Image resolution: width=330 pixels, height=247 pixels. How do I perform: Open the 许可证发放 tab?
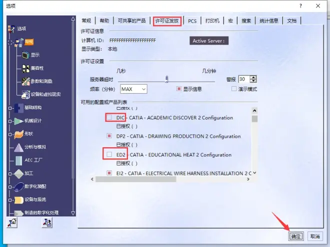click(167, 21)
